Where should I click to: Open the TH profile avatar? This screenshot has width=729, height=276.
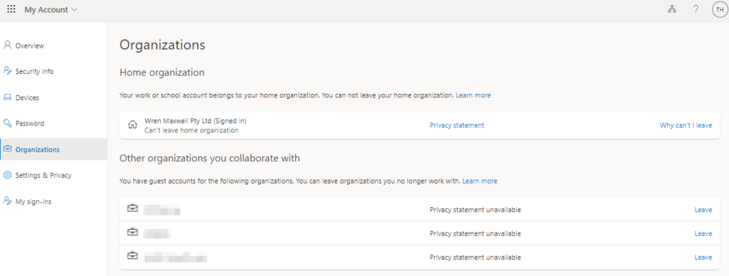[x=719, y=10]
